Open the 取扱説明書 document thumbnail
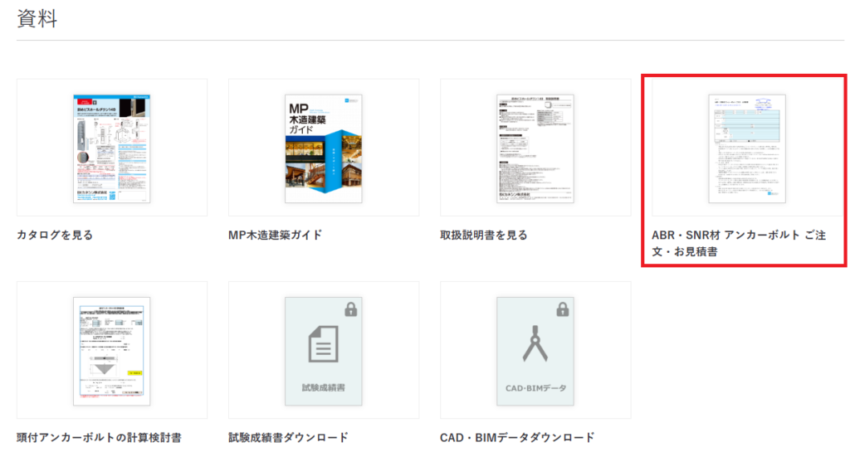The width and height of the screenshot is (850, 452). pyautogui.click(x=535, y=148)
